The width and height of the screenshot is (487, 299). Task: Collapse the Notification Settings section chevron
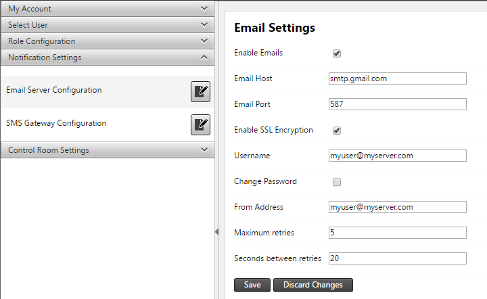point(204,57)
